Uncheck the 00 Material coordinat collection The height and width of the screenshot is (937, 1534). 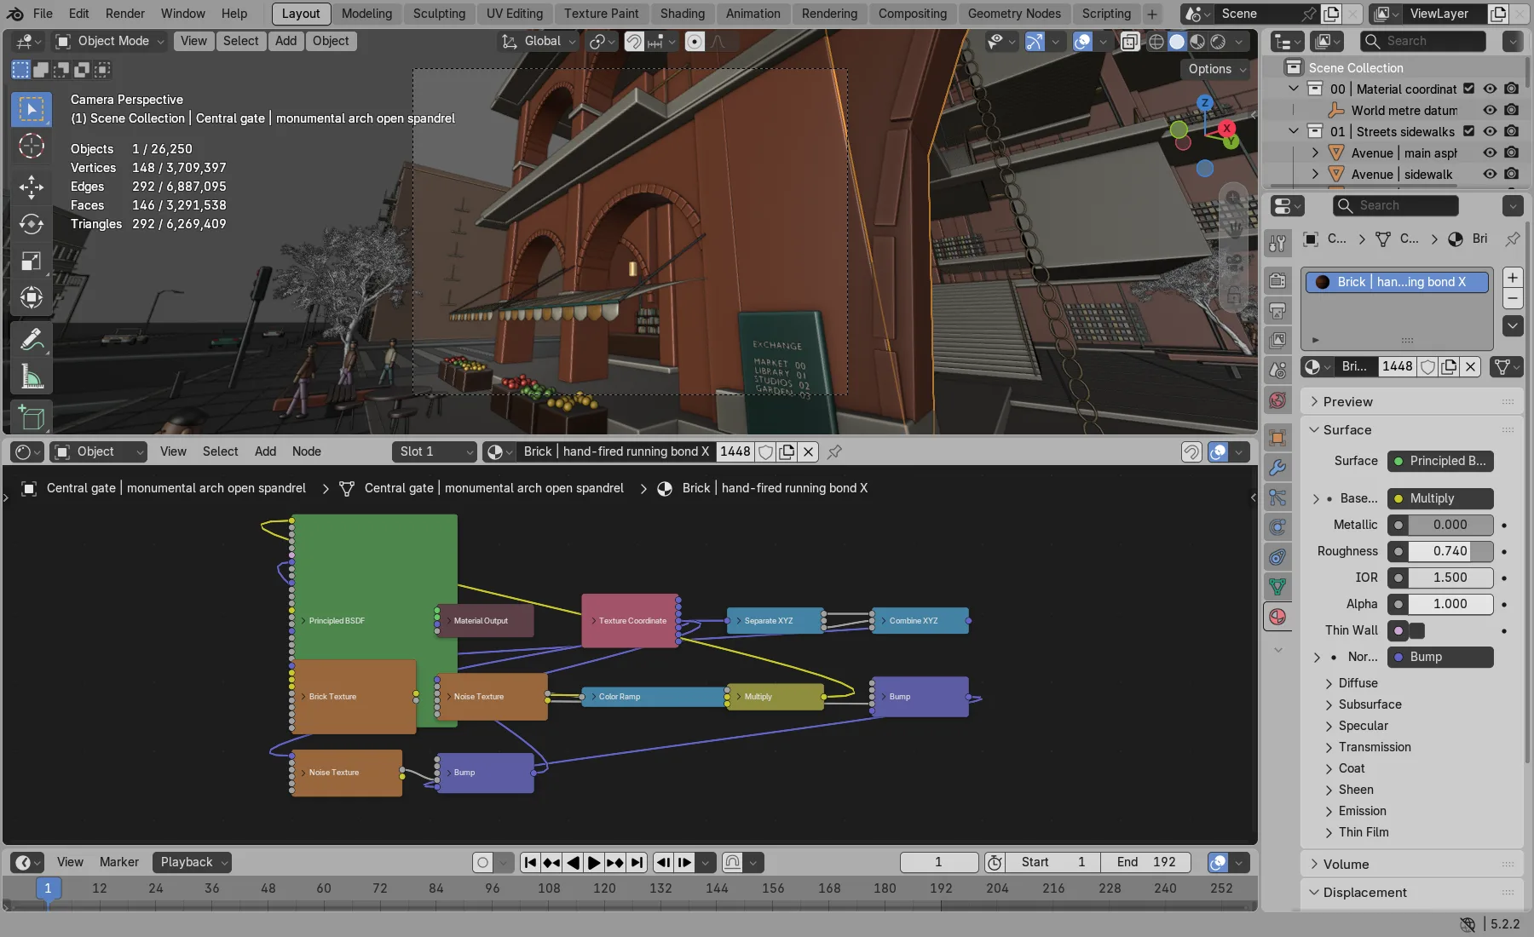1468,89
